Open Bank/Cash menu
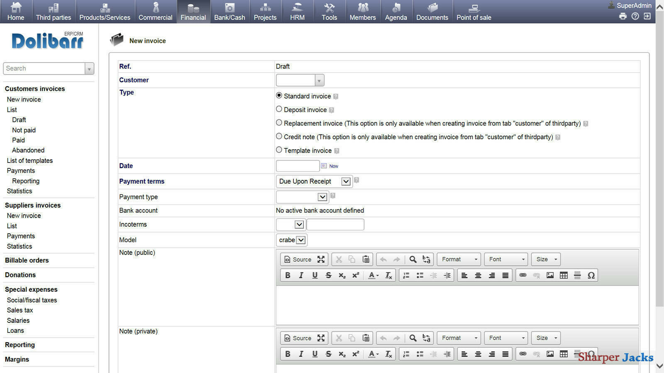Image resolution: width=664 pixels, height=373 pixels. (229, 12)
